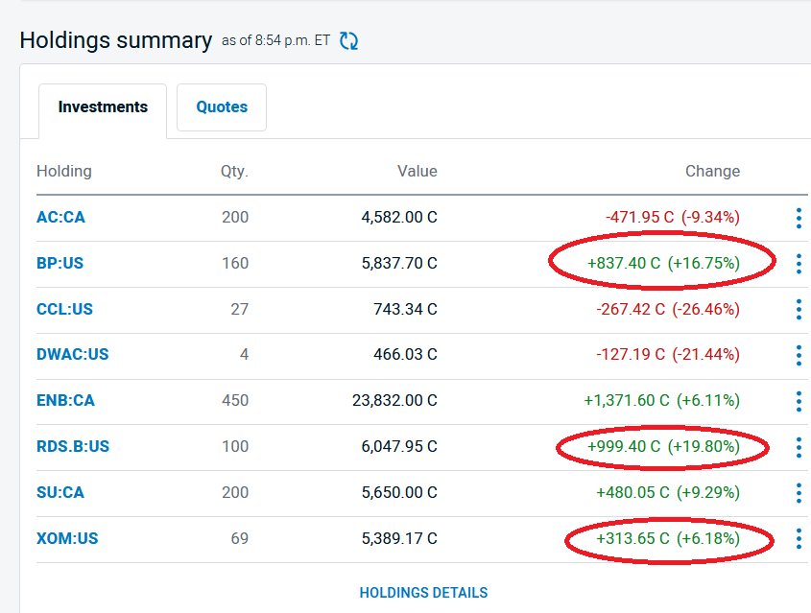Open the CCL:US holding link
The image size is (811, 613).
click(x=64, y=309)
